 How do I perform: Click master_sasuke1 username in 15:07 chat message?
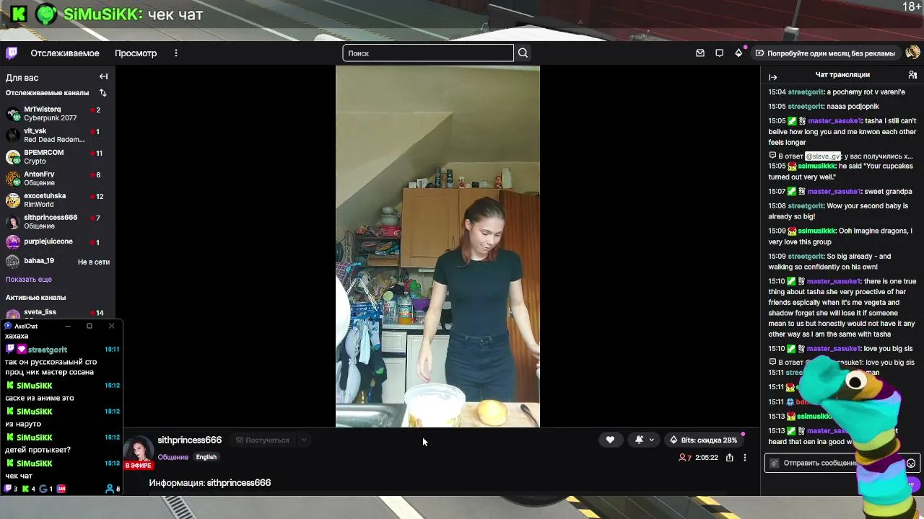pyautogui.click(x=834, y=192)
